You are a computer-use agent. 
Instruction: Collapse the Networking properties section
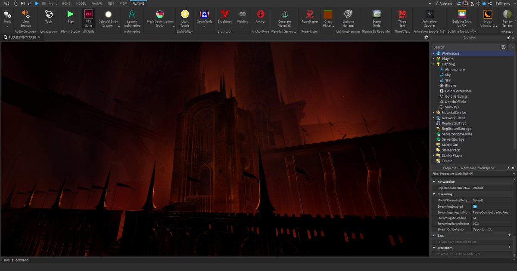434,182
